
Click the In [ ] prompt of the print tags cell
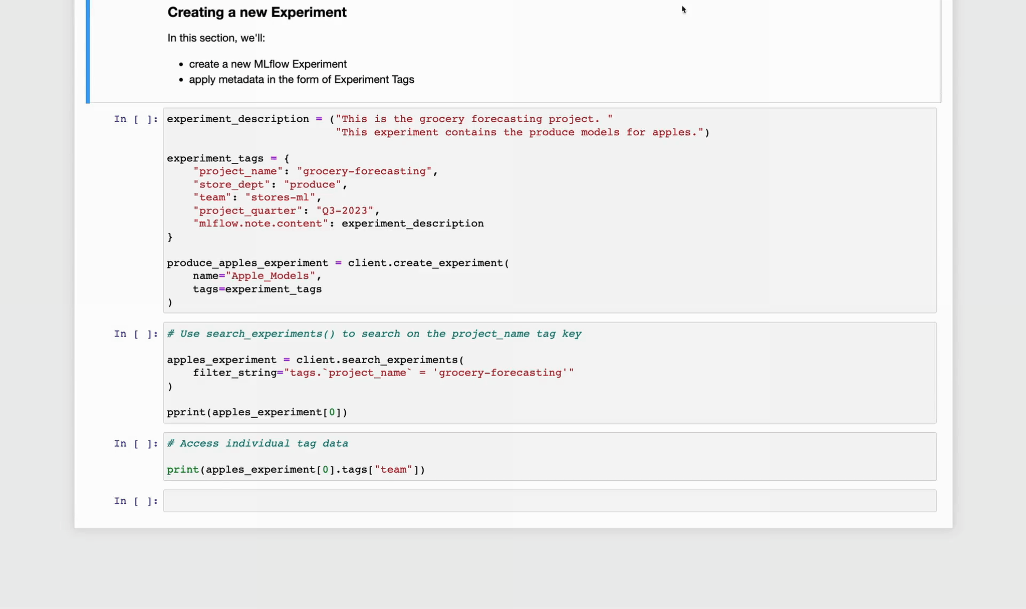click(x=136, y=444)
